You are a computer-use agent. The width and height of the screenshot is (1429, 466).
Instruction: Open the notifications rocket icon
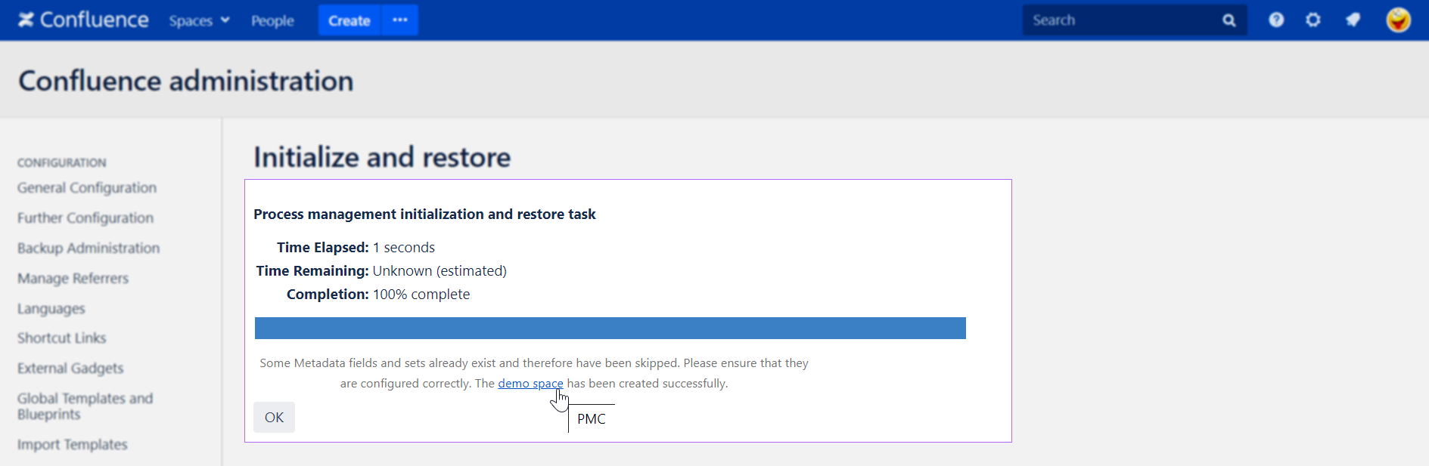tap(1353, 20)
